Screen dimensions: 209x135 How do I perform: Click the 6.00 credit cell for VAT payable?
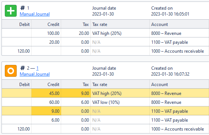tap(46, 120)
